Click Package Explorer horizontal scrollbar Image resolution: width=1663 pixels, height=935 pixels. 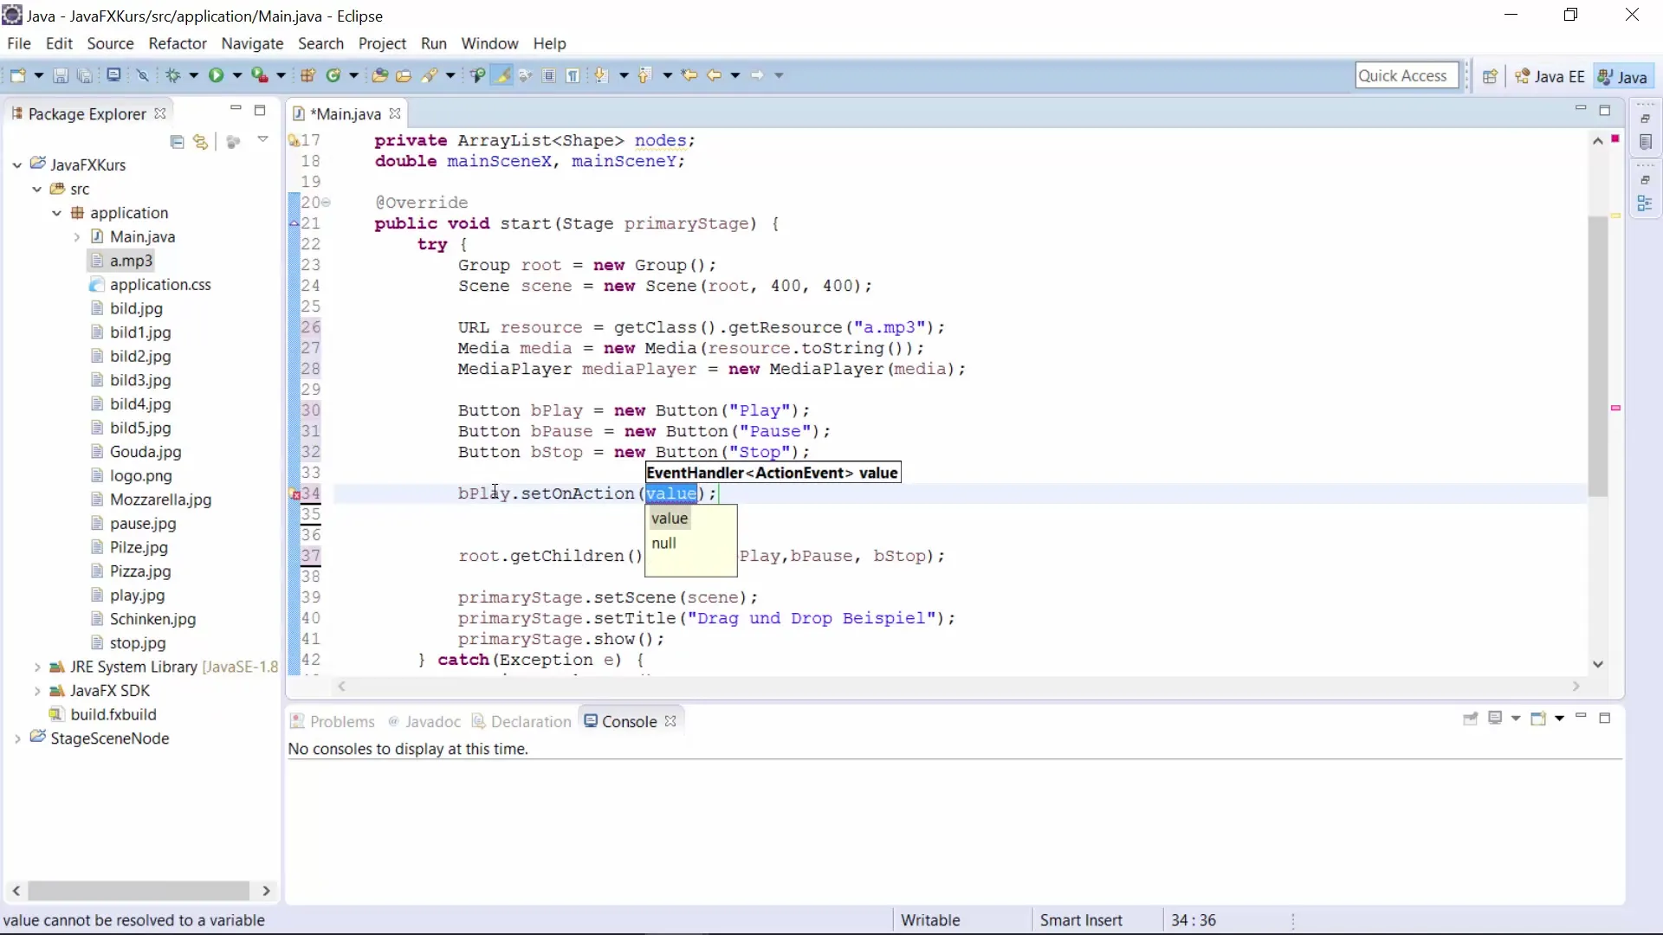tap(139, 890)
